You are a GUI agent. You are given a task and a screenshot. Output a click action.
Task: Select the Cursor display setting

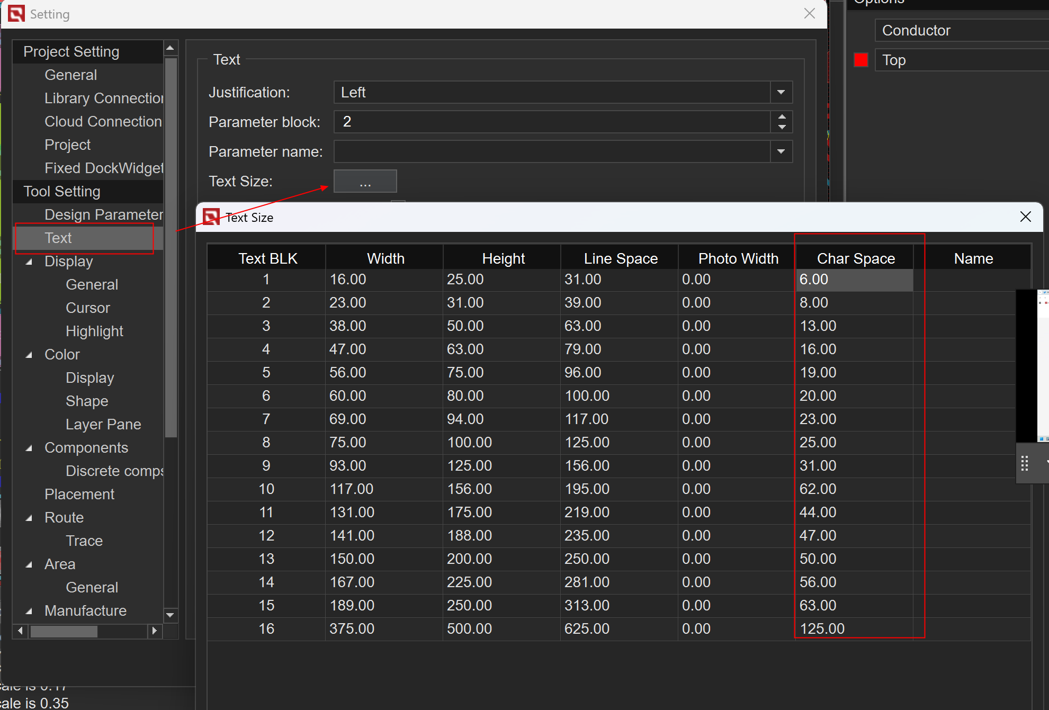87,308
